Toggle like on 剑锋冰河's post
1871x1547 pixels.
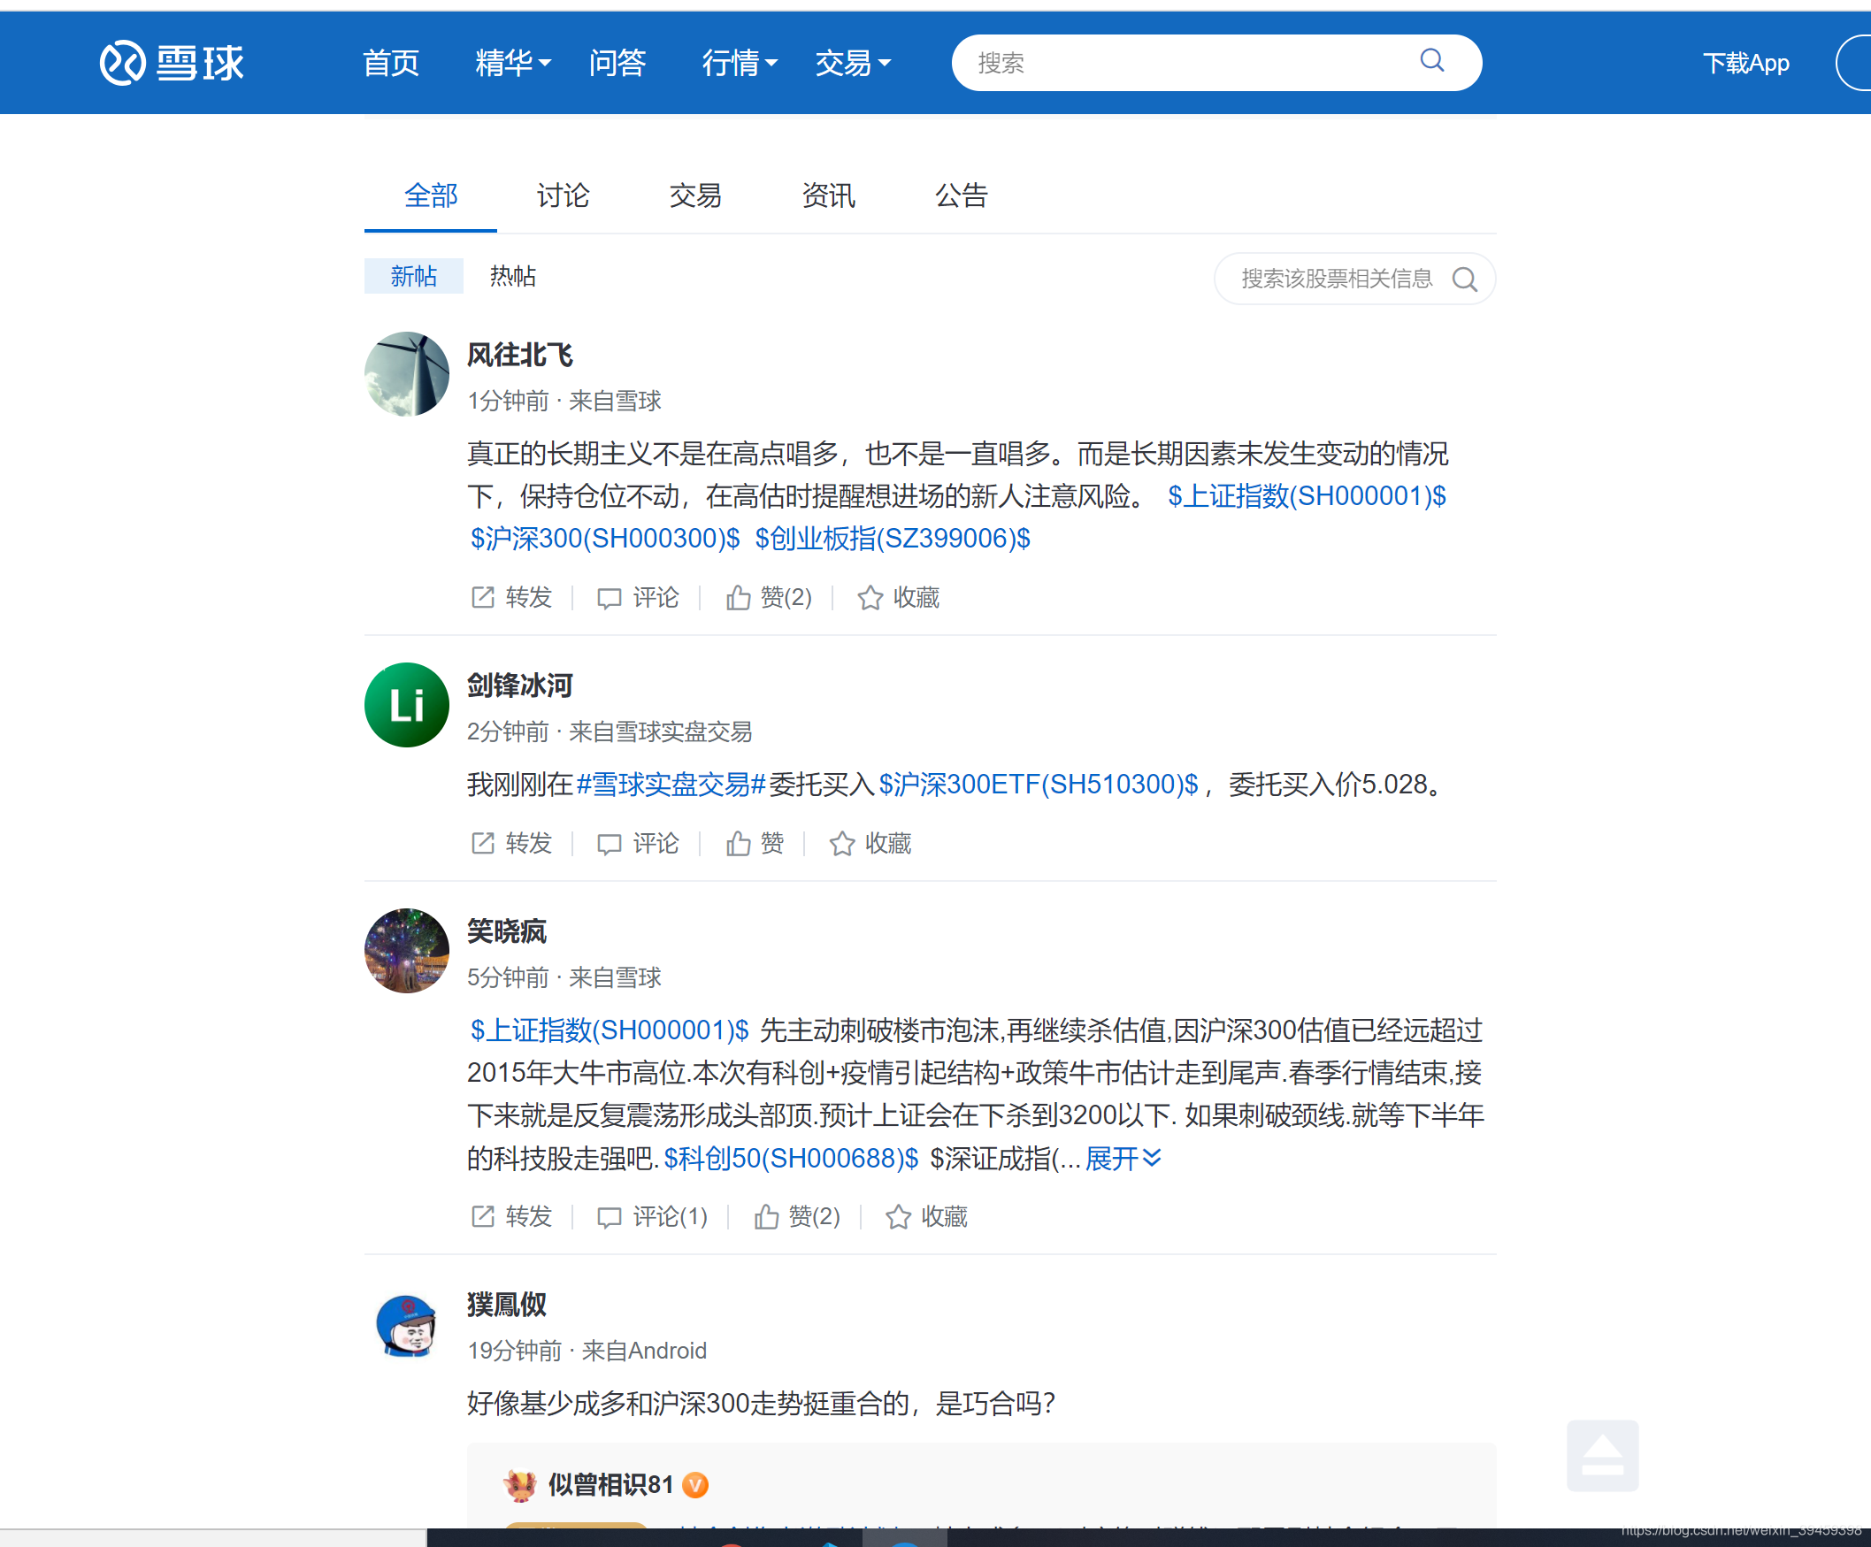755,844
